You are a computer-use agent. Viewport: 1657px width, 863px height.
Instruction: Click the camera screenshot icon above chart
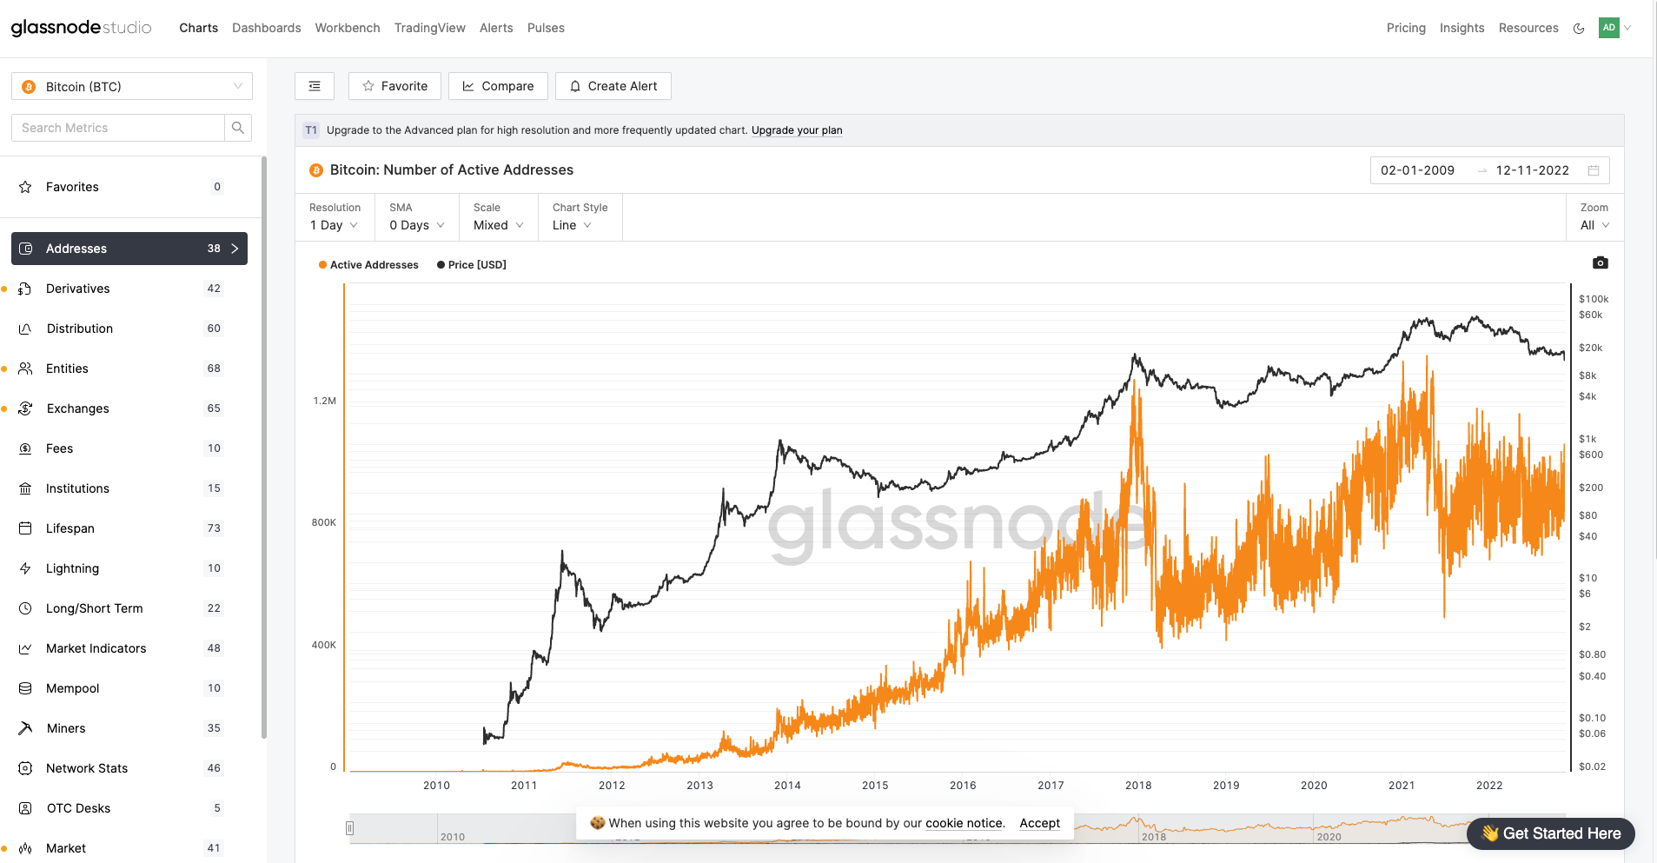(1600, 262)
